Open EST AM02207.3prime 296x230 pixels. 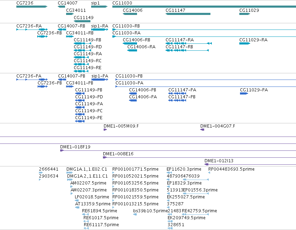[x=89, y=190]
